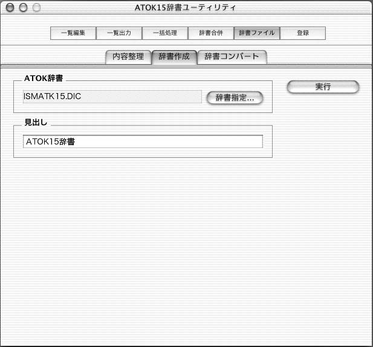The image size is (373, 347).
Task: Switch to the 内容整理 tab
Action: [128, 57]
